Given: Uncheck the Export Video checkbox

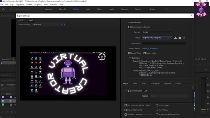Looking at the screenshot, I should coord(129,53).
